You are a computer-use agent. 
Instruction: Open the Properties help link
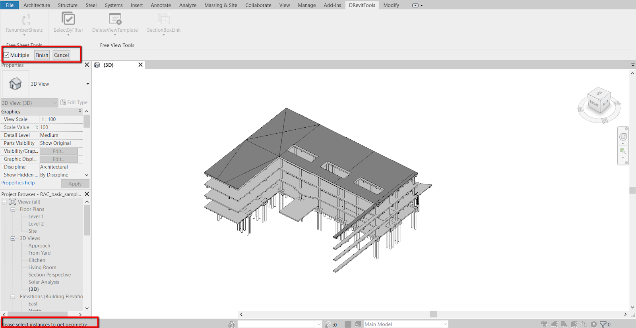(18, 183)
